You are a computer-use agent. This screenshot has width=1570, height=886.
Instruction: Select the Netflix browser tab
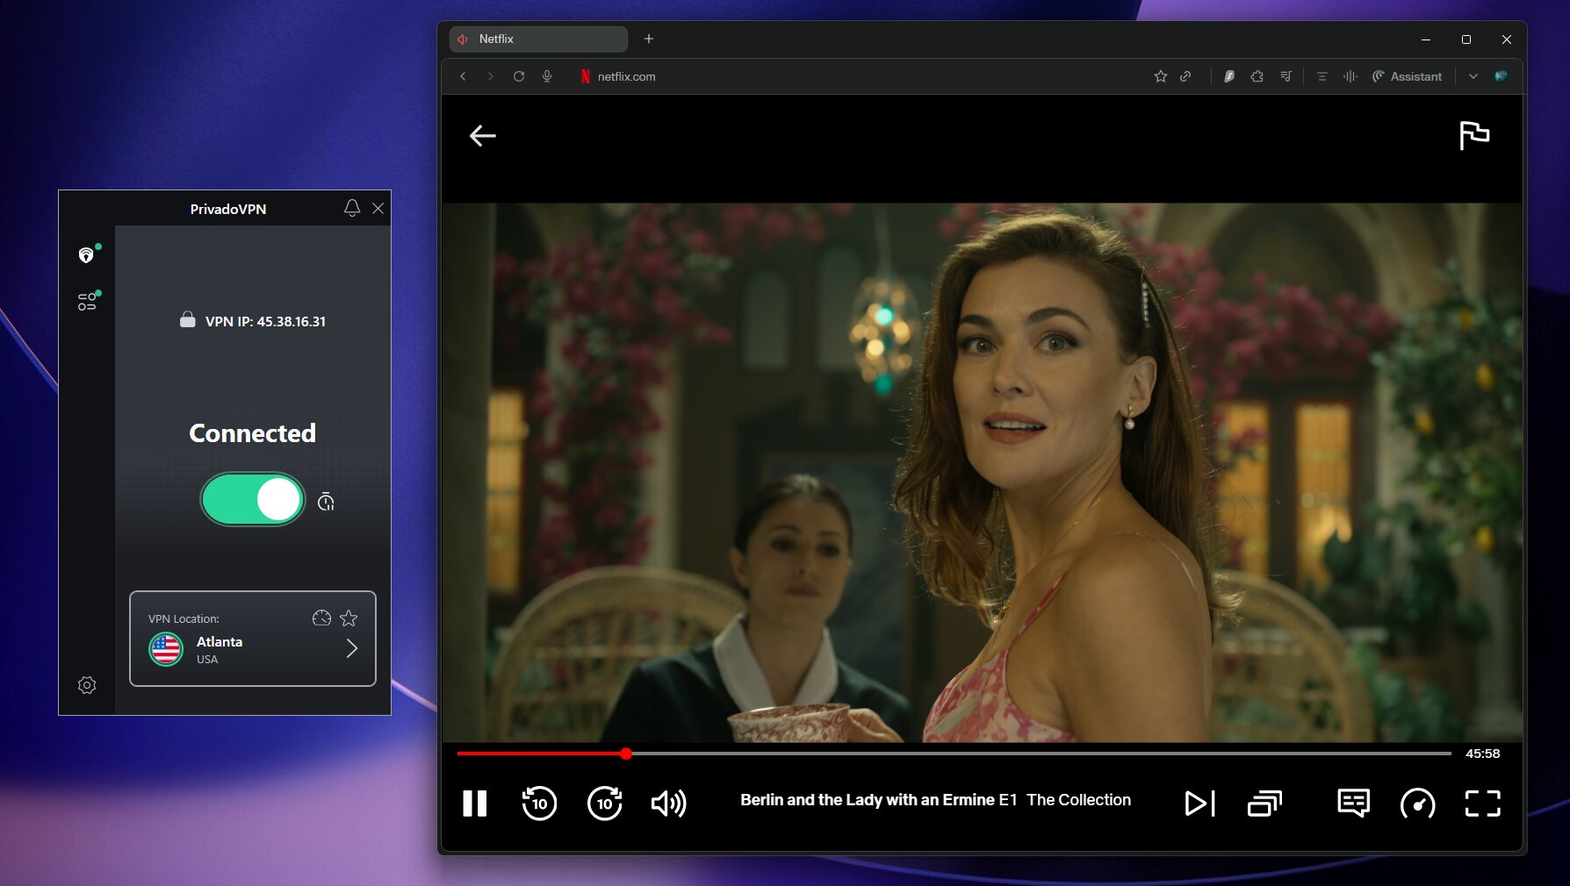click(538, 39)
